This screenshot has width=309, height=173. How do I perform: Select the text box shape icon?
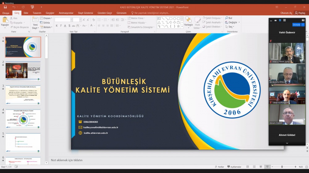click(x=159, y=19)
